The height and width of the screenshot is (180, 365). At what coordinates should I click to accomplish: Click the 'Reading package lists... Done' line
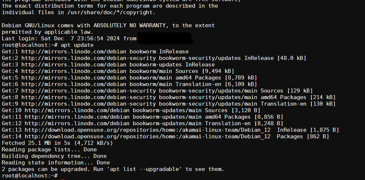click(49, 150)
